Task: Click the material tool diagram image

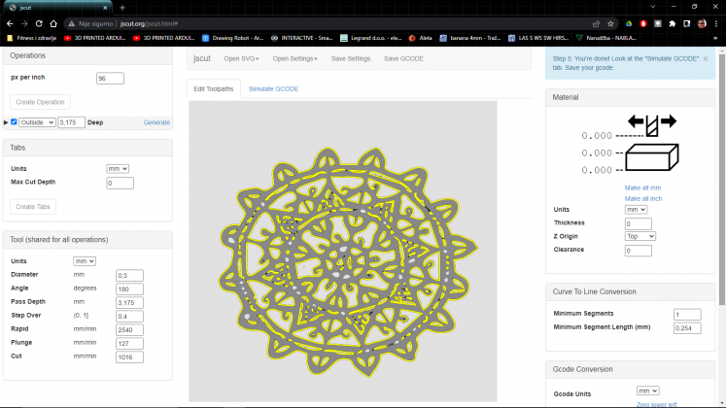Action: pos(652,146)
